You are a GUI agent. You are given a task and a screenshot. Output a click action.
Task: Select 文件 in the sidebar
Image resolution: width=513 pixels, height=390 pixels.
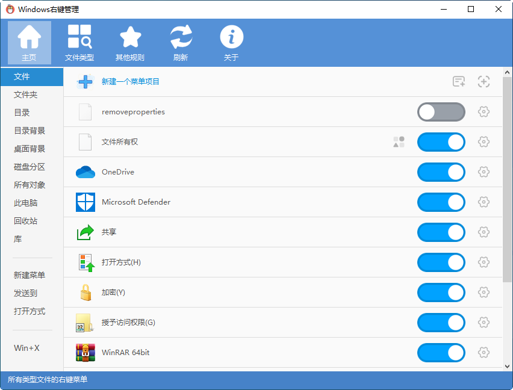coord(32,77)
